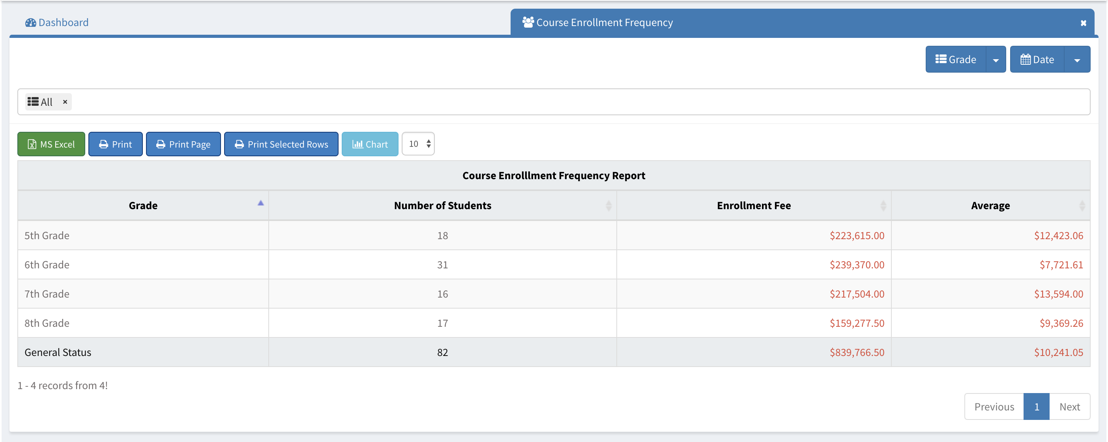Open the rows-per-page selector showing 10

pyautogui.click(x=418, y=144)
